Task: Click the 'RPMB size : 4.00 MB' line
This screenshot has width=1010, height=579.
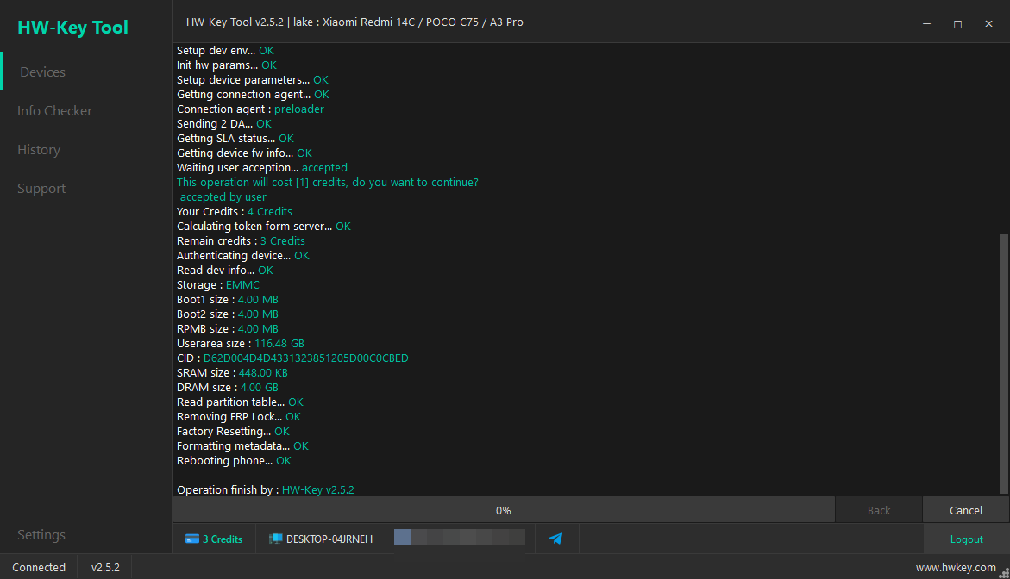Action: tap(228, 329)
